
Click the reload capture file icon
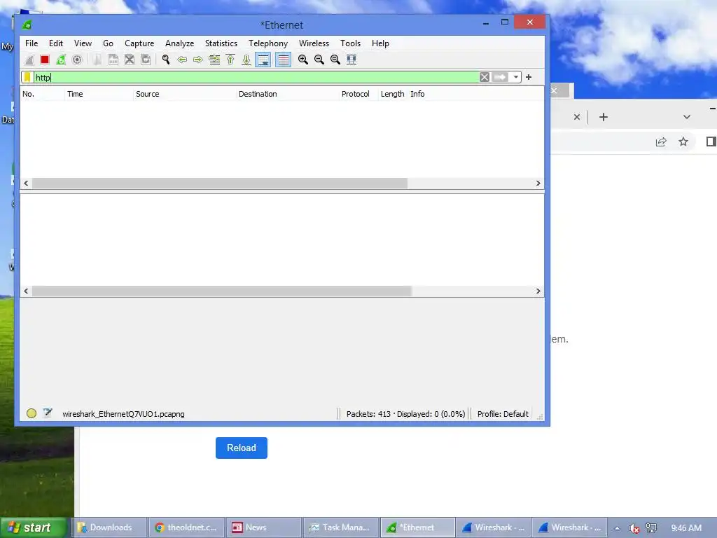point(146,60)
